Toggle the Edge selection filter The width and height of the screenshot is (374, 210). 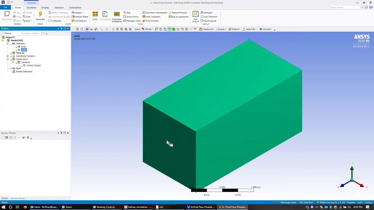click(x=165, y=29)
